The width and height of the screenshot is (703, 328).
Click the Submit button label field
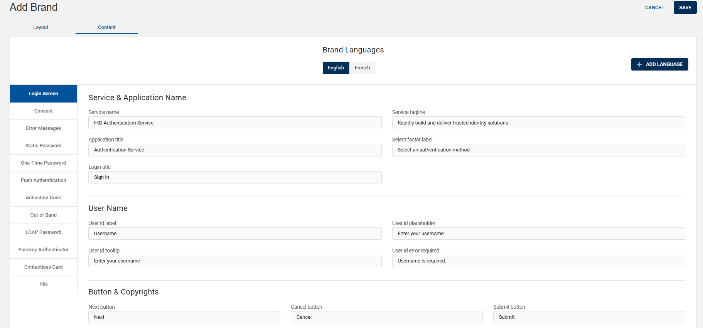[589, 317]
